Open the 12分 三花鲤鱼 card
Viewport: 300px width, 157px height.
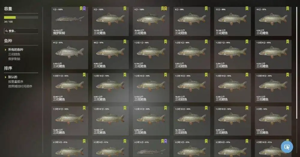pyautogui.click(x=232, y=21)
